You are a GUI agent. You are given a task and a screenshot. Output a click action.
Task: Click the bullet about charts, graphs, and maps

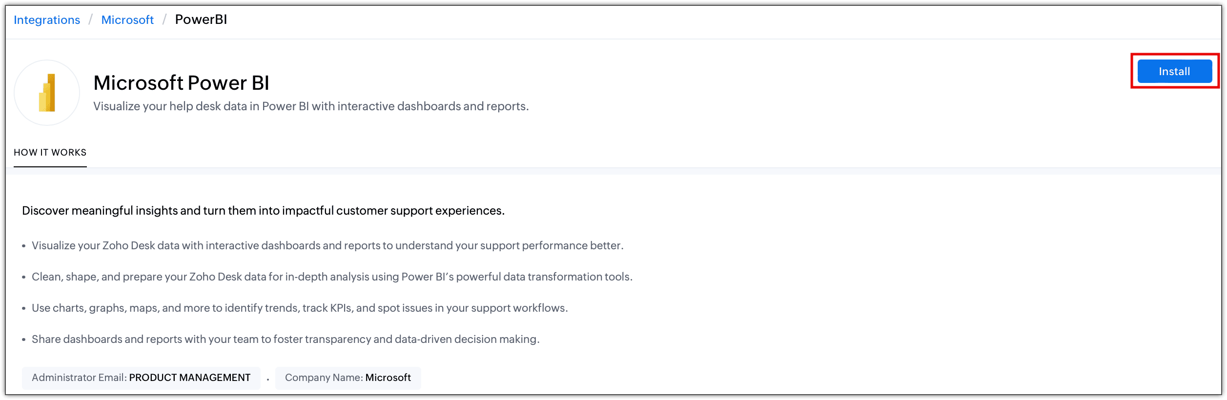[x=300, y=308]
